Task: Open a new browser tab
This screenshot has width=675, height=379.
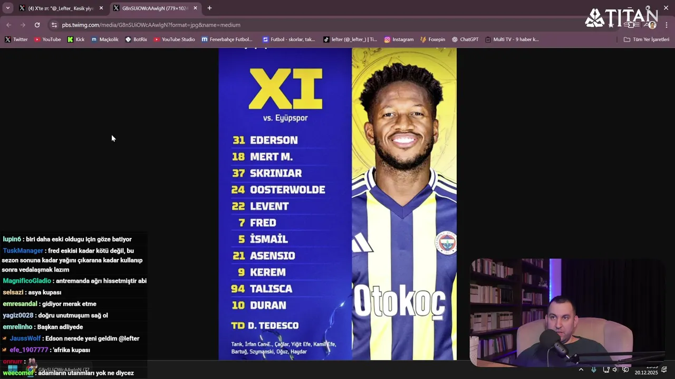Action: pos(209,8)
